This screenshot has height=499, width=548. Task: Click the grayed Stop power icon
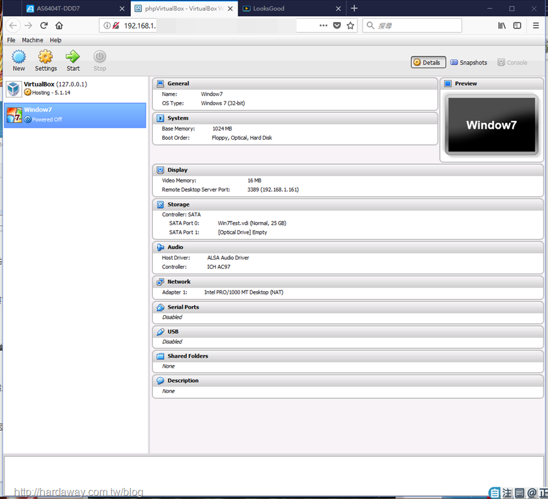pos(100,57)
